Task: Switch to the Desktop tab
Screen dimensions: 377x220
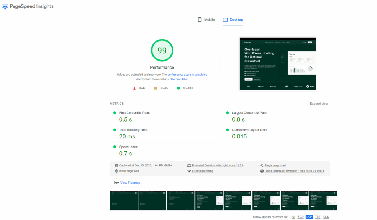Action: point(233,20)
